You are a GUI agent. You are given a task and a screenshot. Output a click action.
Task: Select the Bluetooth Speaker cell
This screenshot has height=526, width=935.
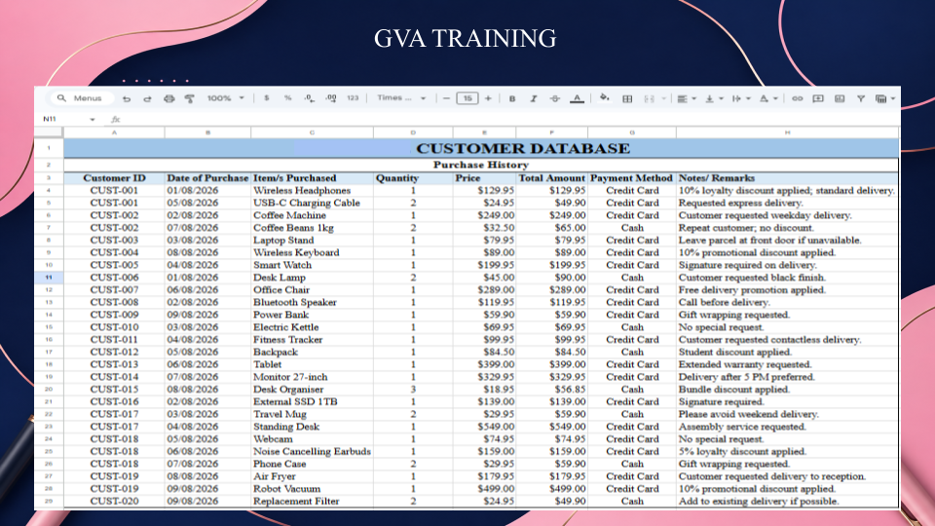(312, 302)
